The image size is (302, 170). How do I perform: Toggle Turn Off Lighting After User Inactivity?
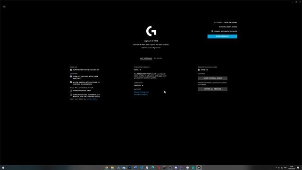[71, 76]
